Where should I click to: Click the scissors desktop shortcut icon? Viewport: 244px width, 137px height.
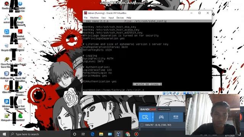point(7,19)
